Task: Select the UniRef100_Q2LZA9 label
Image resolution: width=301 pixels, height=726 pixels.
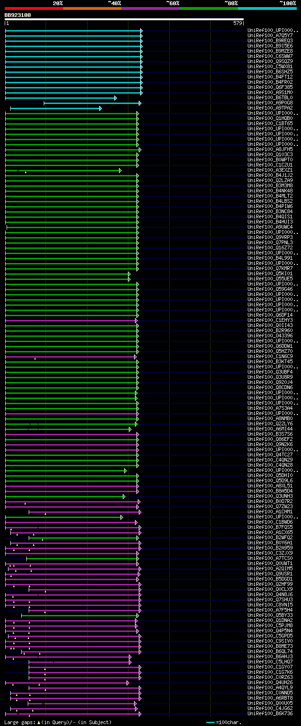Action: coord(270,180)
